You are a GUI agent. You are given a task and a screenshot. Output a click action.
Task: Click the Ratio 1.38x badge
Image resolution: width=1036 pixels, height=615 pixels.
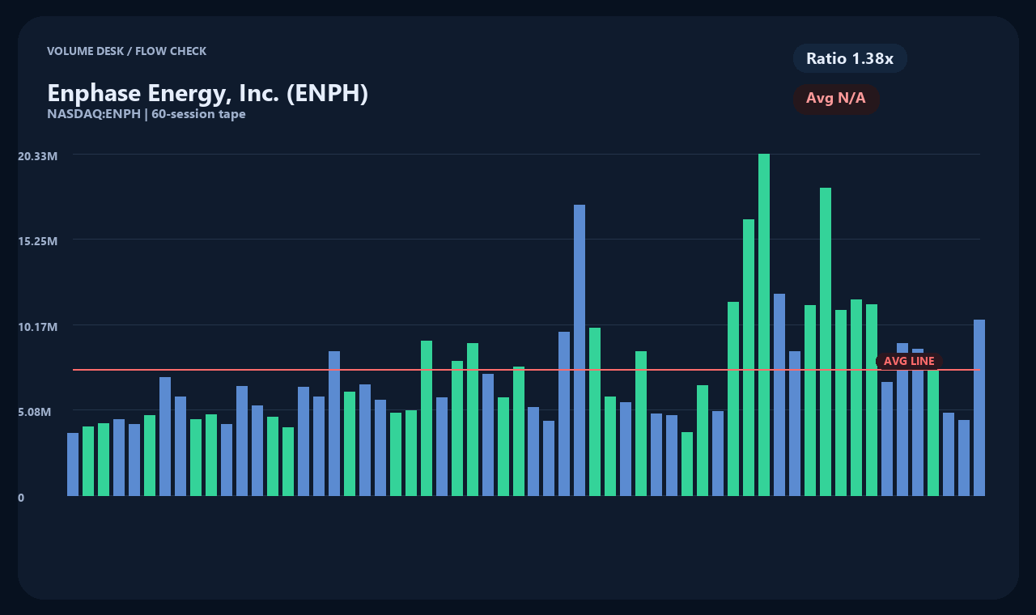850,58
